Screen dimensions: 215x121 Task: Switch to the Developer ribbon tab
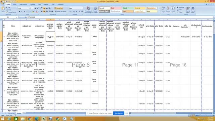point(60,4)
